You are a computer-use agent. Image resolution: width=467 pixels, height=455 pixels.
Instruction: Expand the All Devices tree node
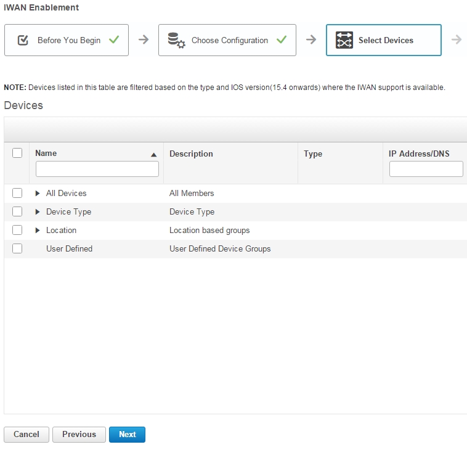pyautogui.click(x=38, y=194)
